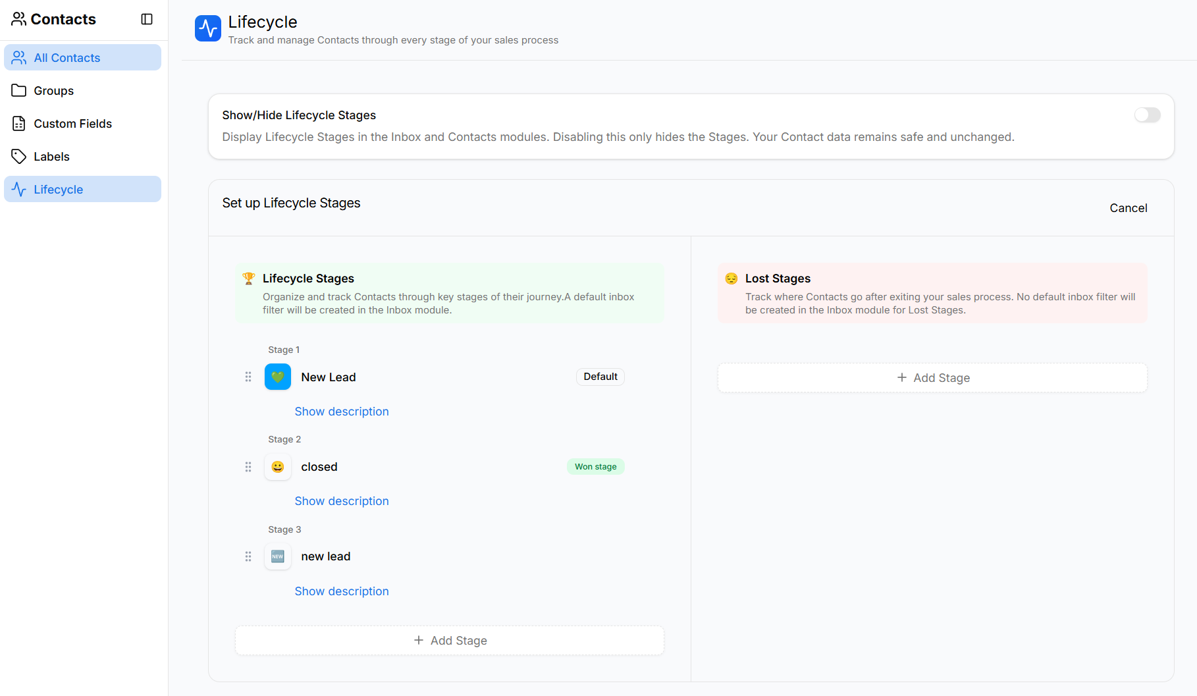Collapse the sidebar using the panel icon
The height and width of the screenshot is (696, 1197).
click(x=146, y=18)
